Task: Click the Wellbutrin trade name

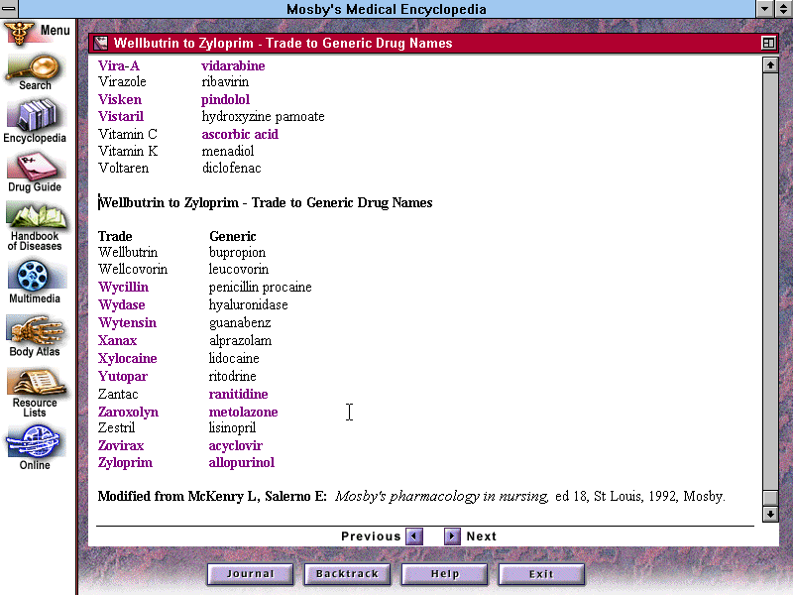Action: click(128, 252)
